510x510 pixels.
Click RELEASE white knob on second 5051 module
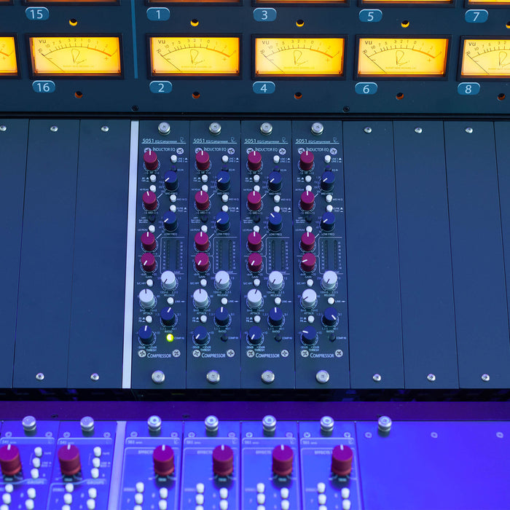[x=222, y=280]
